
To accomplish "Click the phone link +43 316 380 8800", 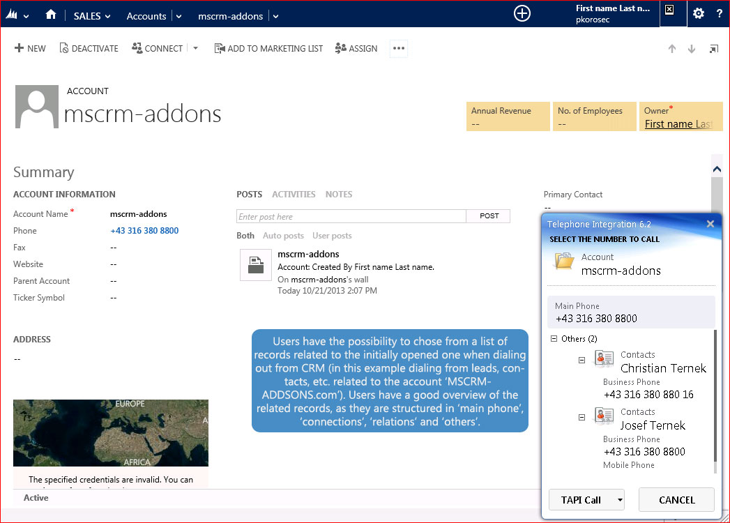I will [x=144, y=231].
